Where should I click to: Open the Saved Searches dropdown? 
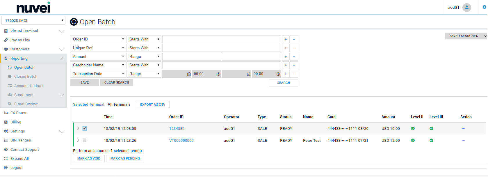tap(466, 36)
